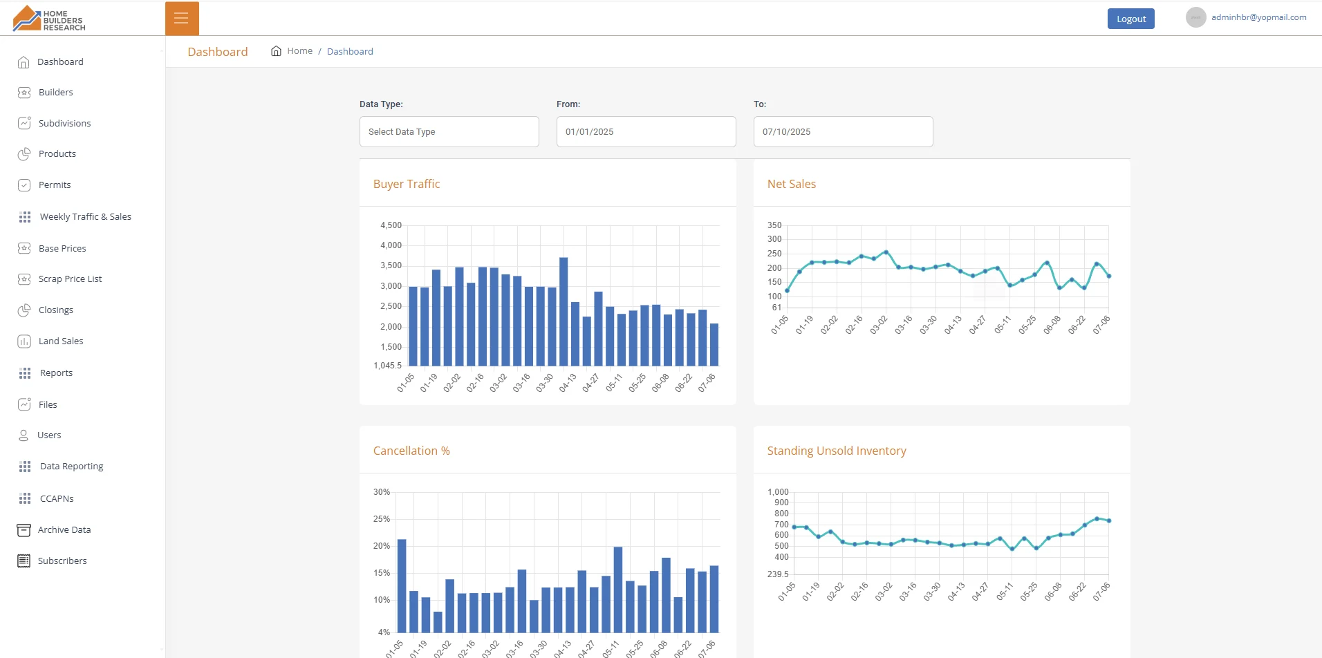
Task: Go to Data Reporting page
Action: click(72, 467)
